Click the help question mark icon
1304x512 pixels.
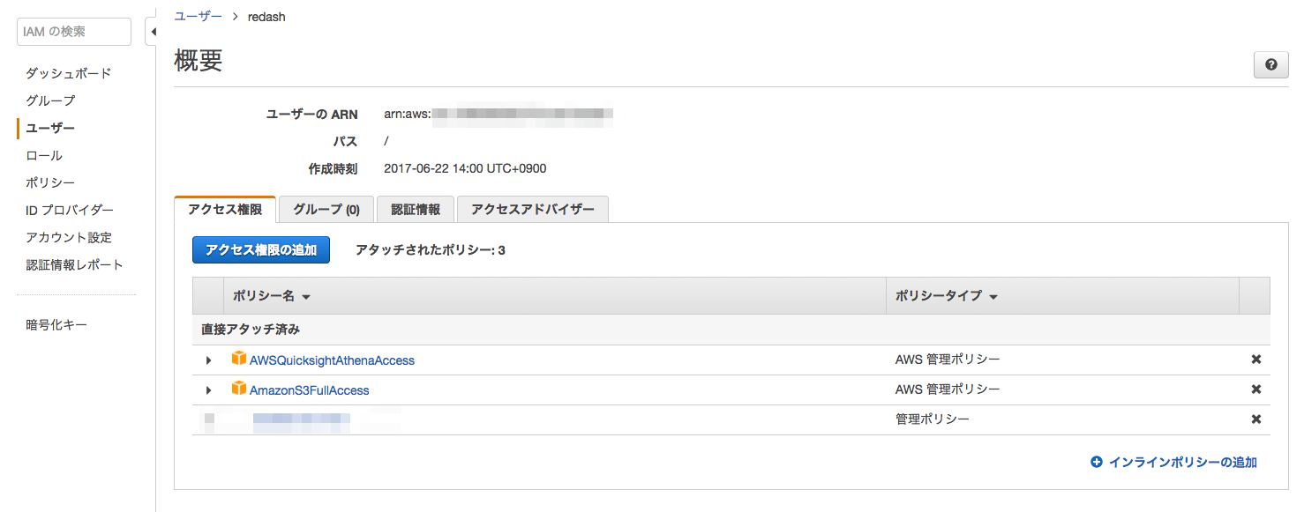[x=1270, y=65]
